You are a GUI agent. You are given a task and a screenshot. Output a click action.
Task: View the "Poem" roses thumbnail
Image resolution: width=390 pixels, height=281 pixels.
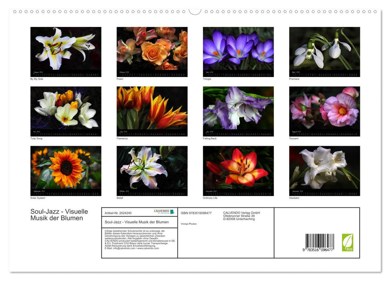pos(152,51)
